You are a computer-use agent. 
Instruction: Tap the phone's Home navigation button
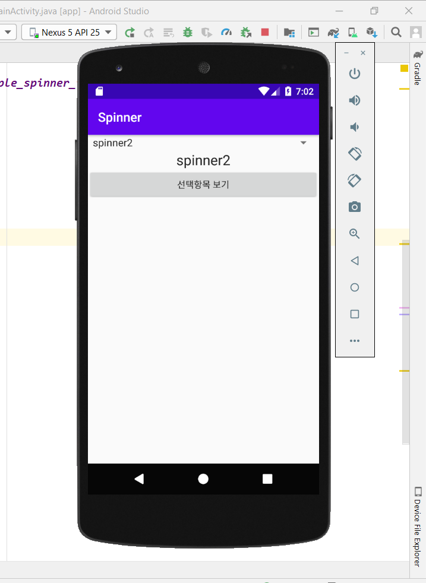203,479
